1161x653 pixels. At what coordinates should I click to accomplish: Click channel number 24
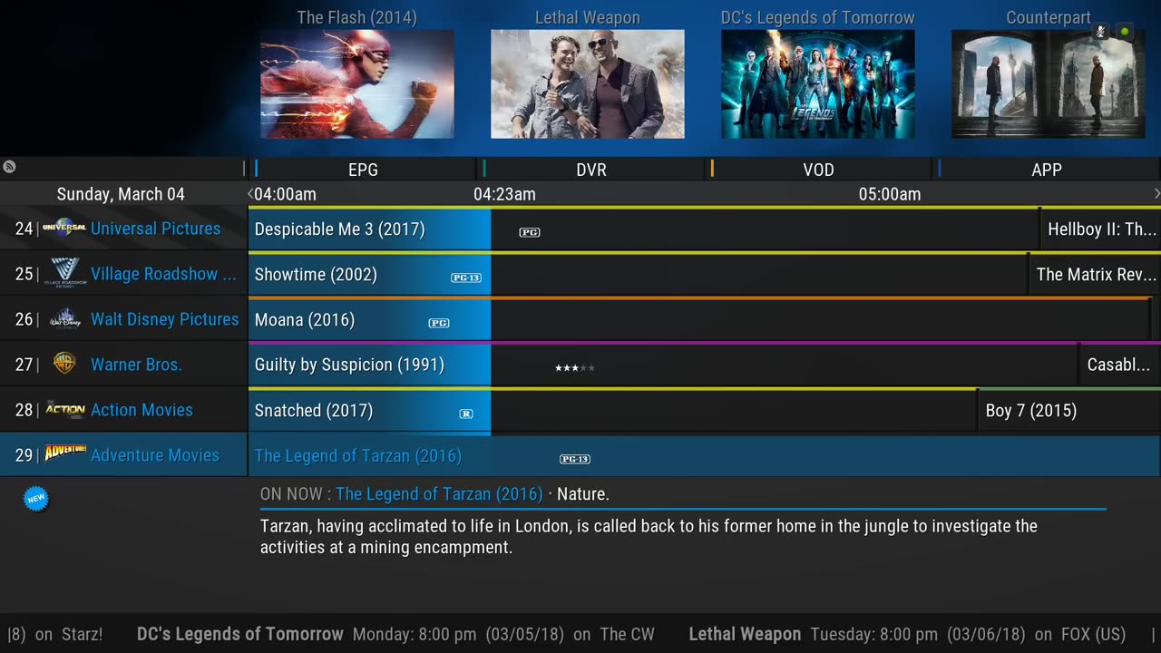(24, 229)
